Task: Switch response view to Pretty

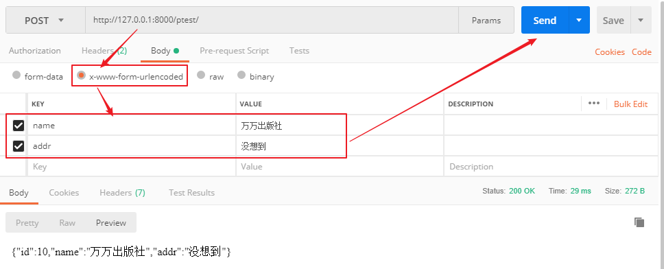Action: (x=27, y=223)
